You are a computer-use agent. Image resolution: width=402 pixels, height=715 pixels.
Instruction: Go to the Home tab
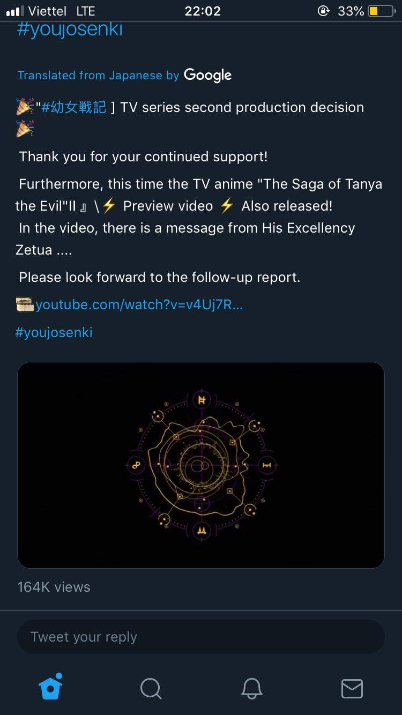click(x=51, y=688)
